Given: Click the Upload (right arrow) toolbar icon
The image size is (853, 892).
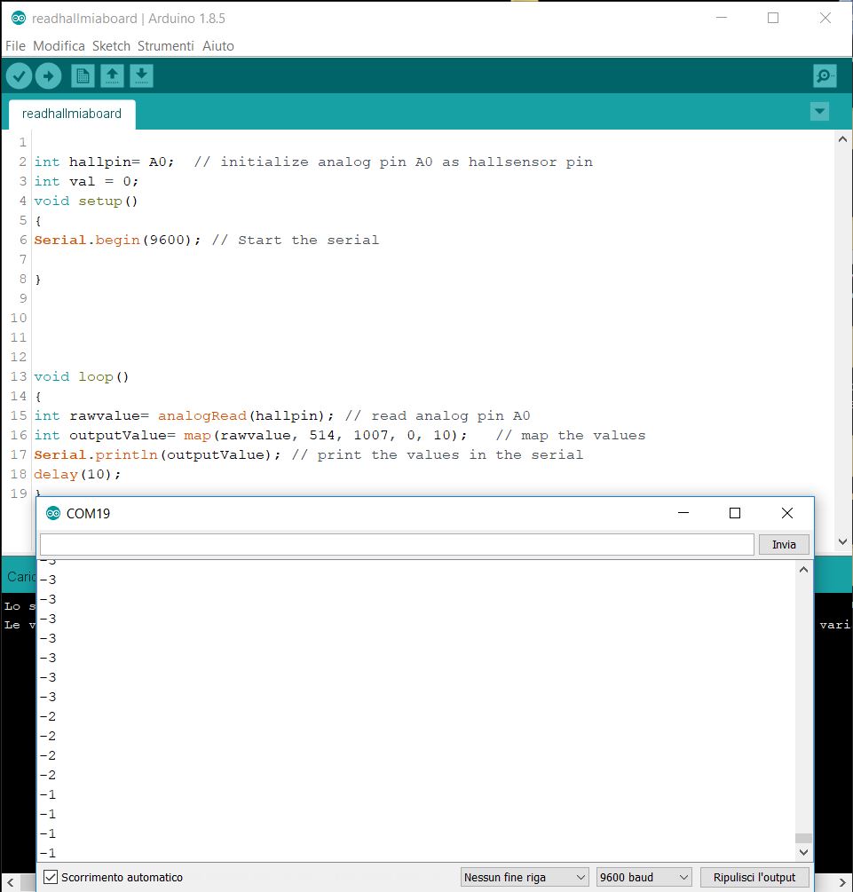Looking at the screenshot, I should (48, 75).
